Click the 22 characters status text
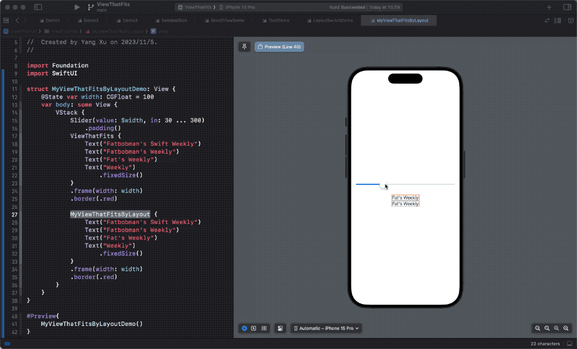 [x=545, y=344]
